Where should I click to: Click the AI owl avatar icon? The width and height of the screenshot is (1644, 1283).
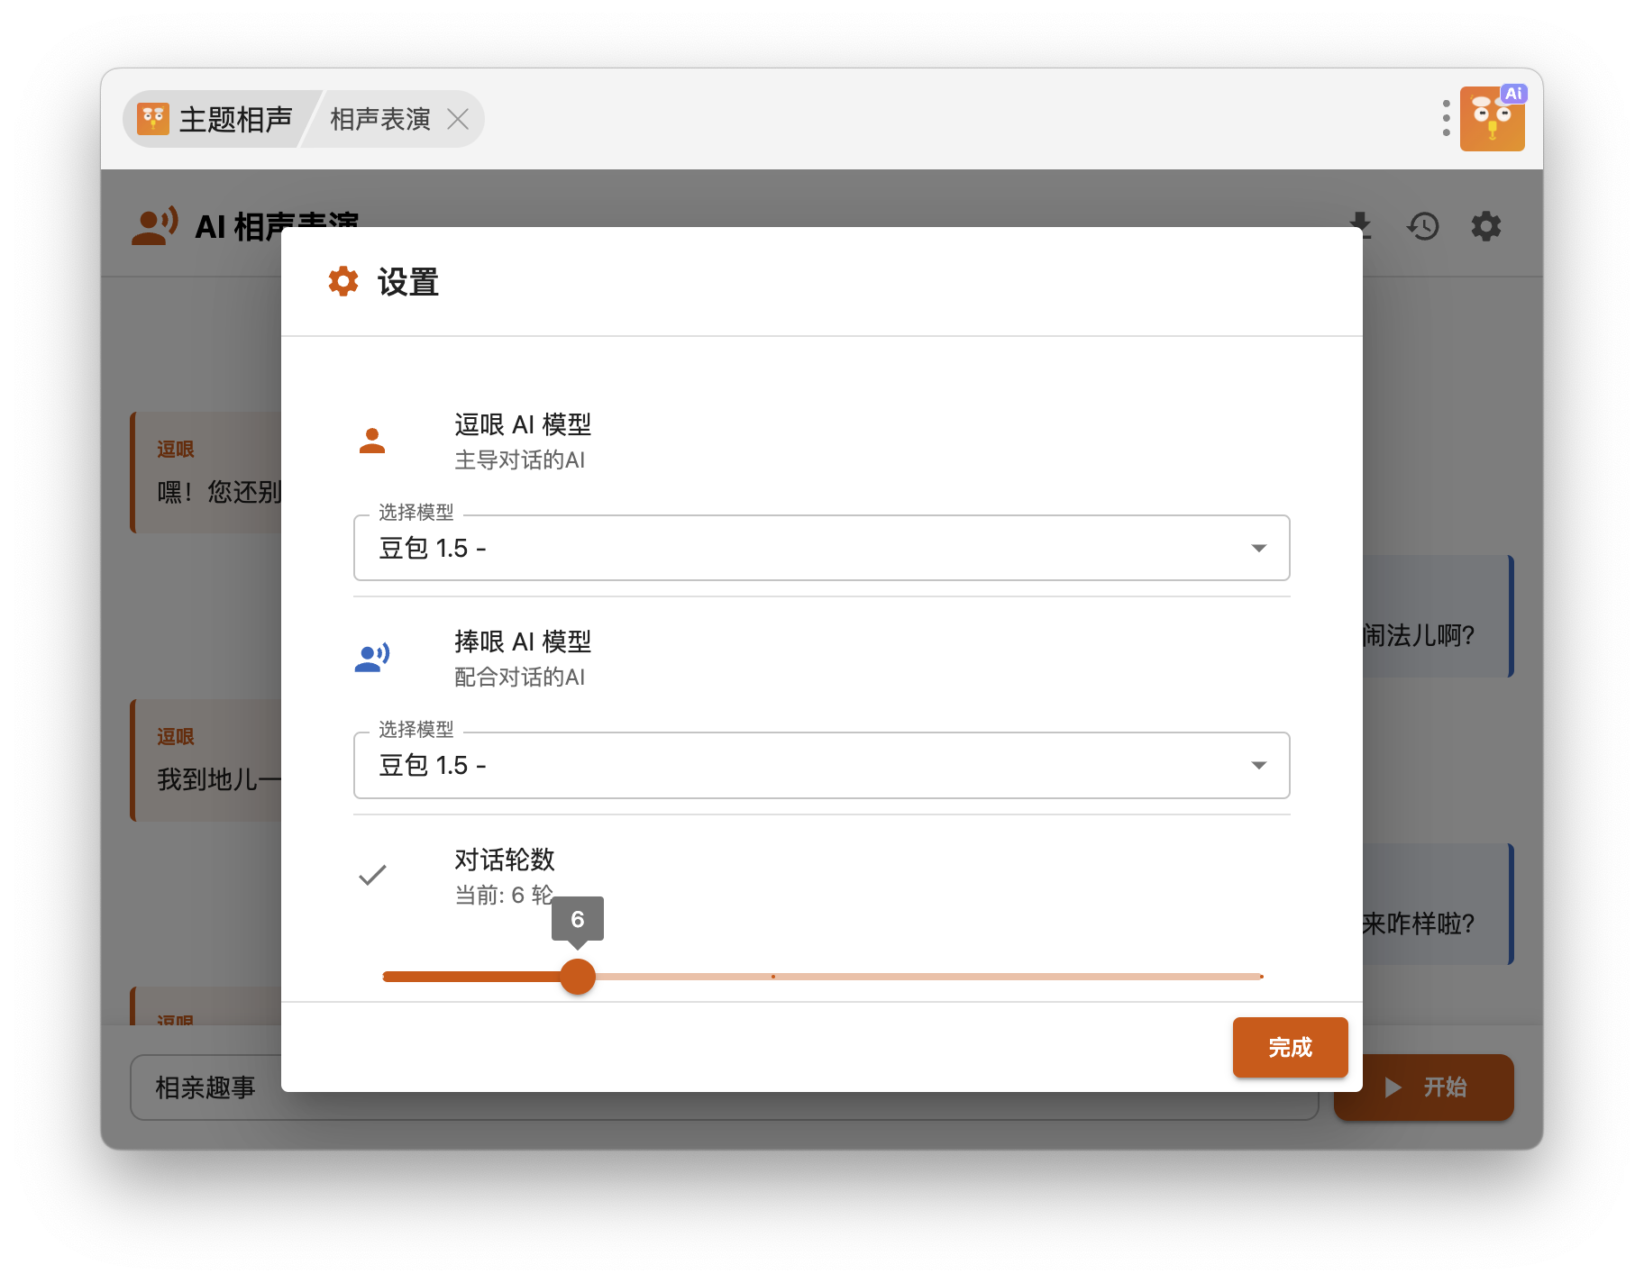click(x=1492, y=119)
